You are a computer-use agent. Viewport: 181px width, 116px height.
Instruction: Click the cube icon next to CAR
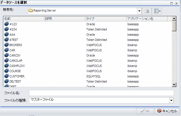[7, 50]
